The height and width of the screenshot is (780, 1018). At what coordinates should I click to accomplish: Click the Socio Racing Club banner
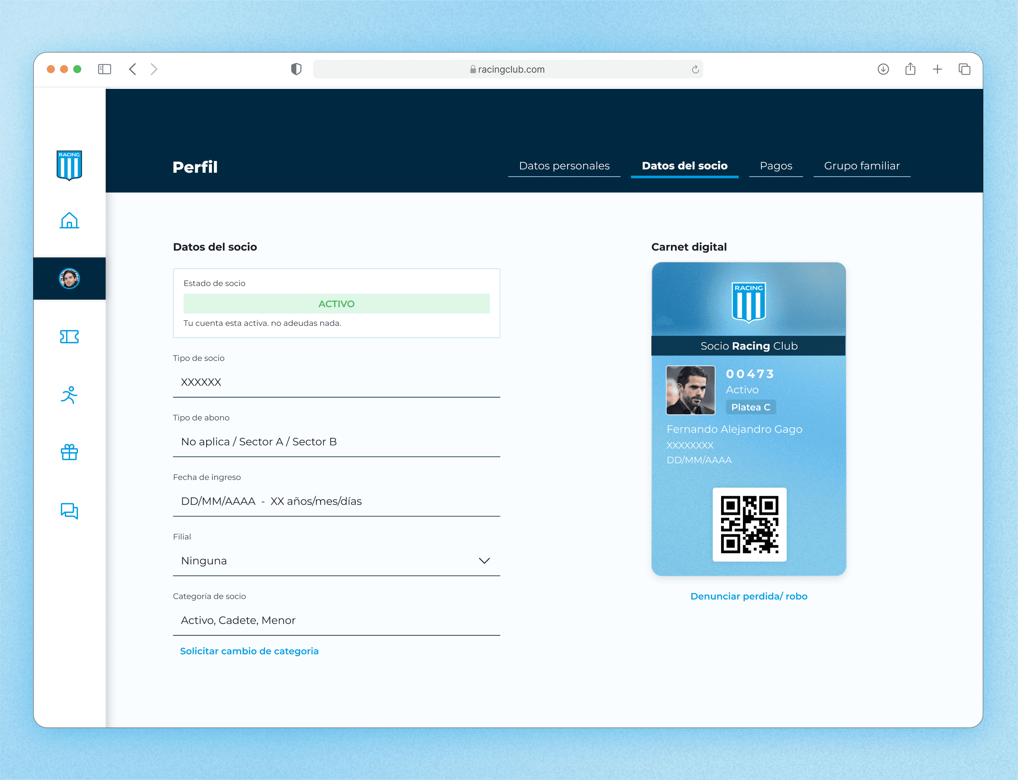pos(748,346)
